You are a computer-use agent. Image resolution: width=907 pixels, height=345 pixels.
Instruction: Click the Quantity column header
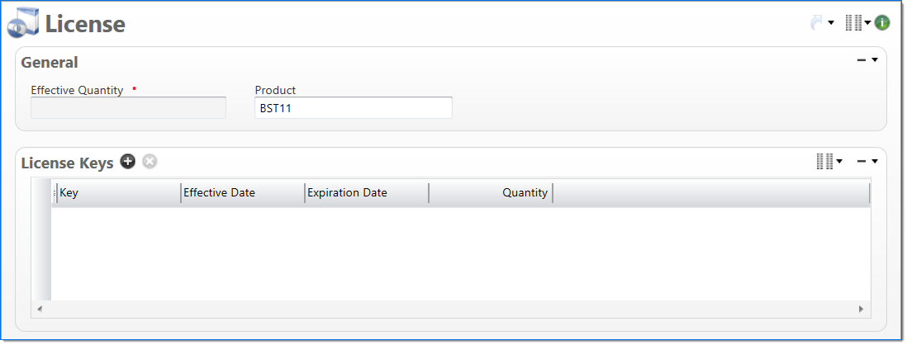[491, 193]
